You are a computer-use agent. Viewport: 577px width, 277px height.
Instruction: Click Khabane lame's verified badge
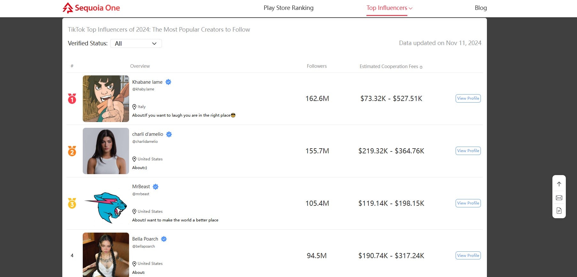click(168, 82)
